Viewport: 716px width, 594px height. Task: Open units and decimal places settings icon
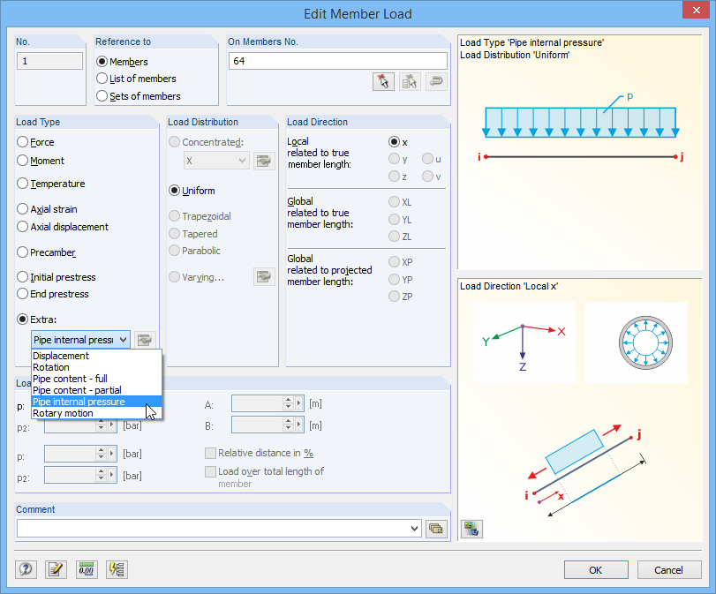pyautogui.click(x=86, y=569)
